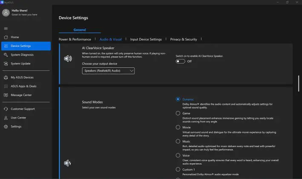Click the 'Sound Modes' heading
Viewport: 302px width, 179px height.
[92, 102]
